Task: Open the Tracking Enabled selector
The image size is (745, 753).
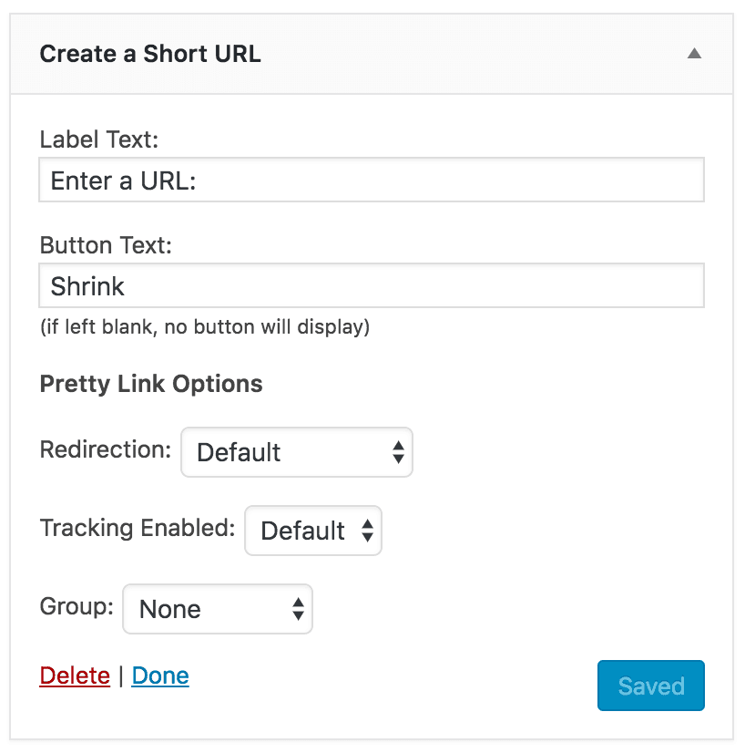Action: point(312,531)
